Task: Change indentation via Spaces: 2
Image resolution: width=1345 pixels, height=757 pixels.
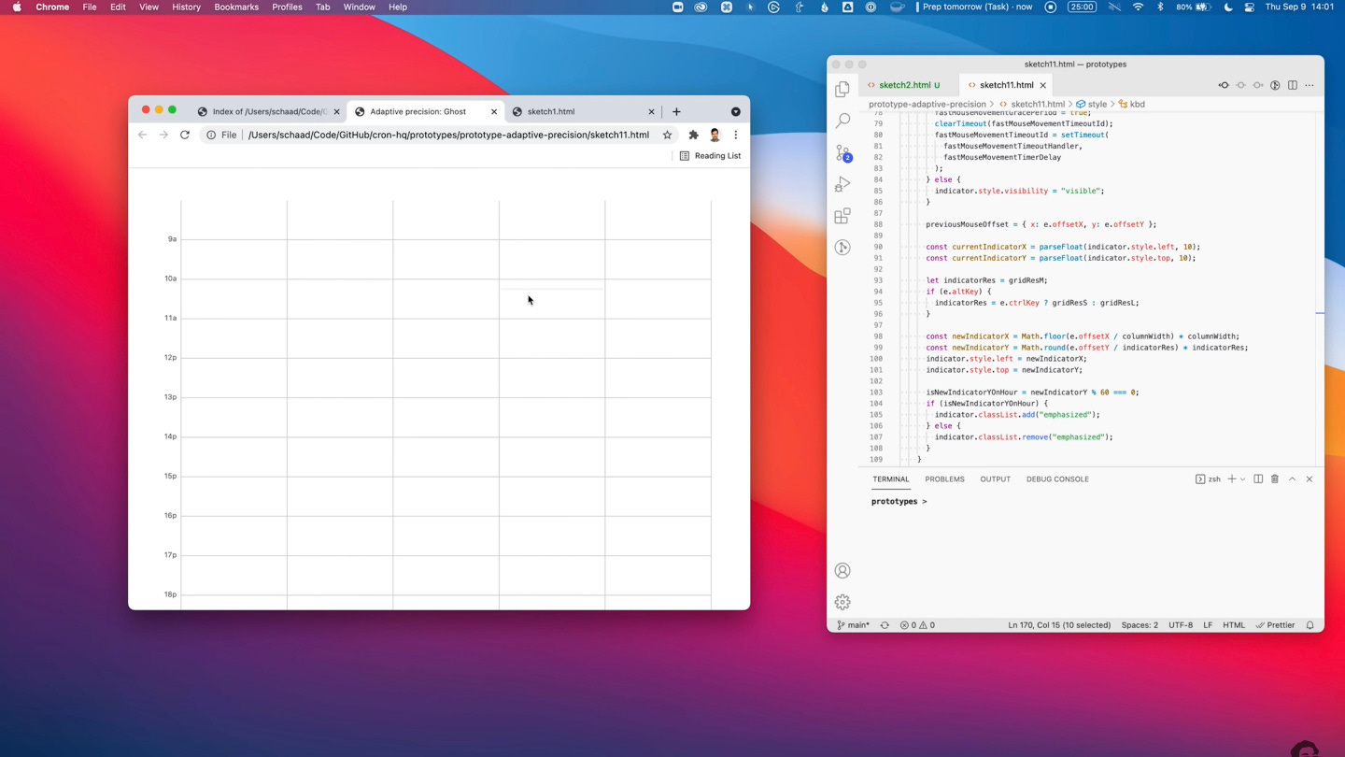Action: [1140, 625]
